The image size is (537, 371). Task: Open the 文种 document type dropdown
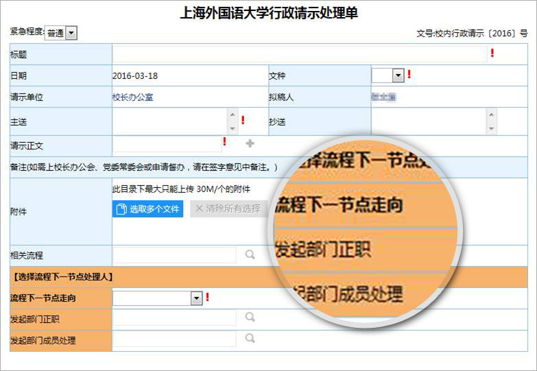(x=388, y=75)
